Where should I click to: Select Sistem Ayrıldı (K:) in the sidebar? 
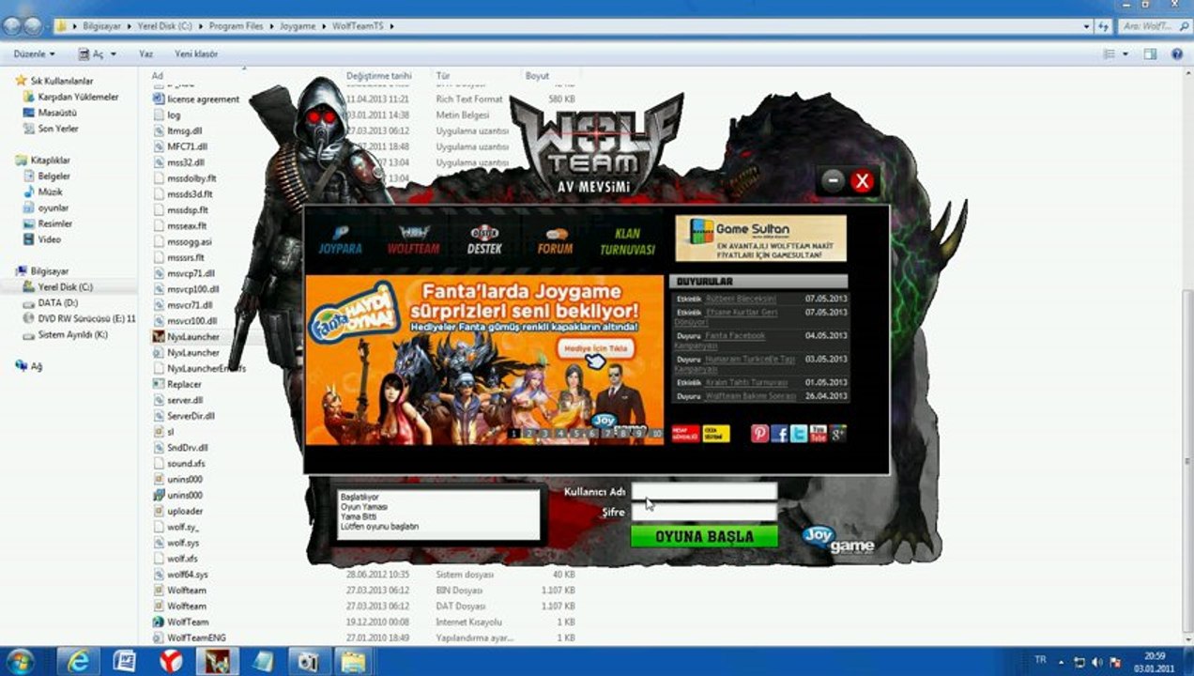coord(72,335)
